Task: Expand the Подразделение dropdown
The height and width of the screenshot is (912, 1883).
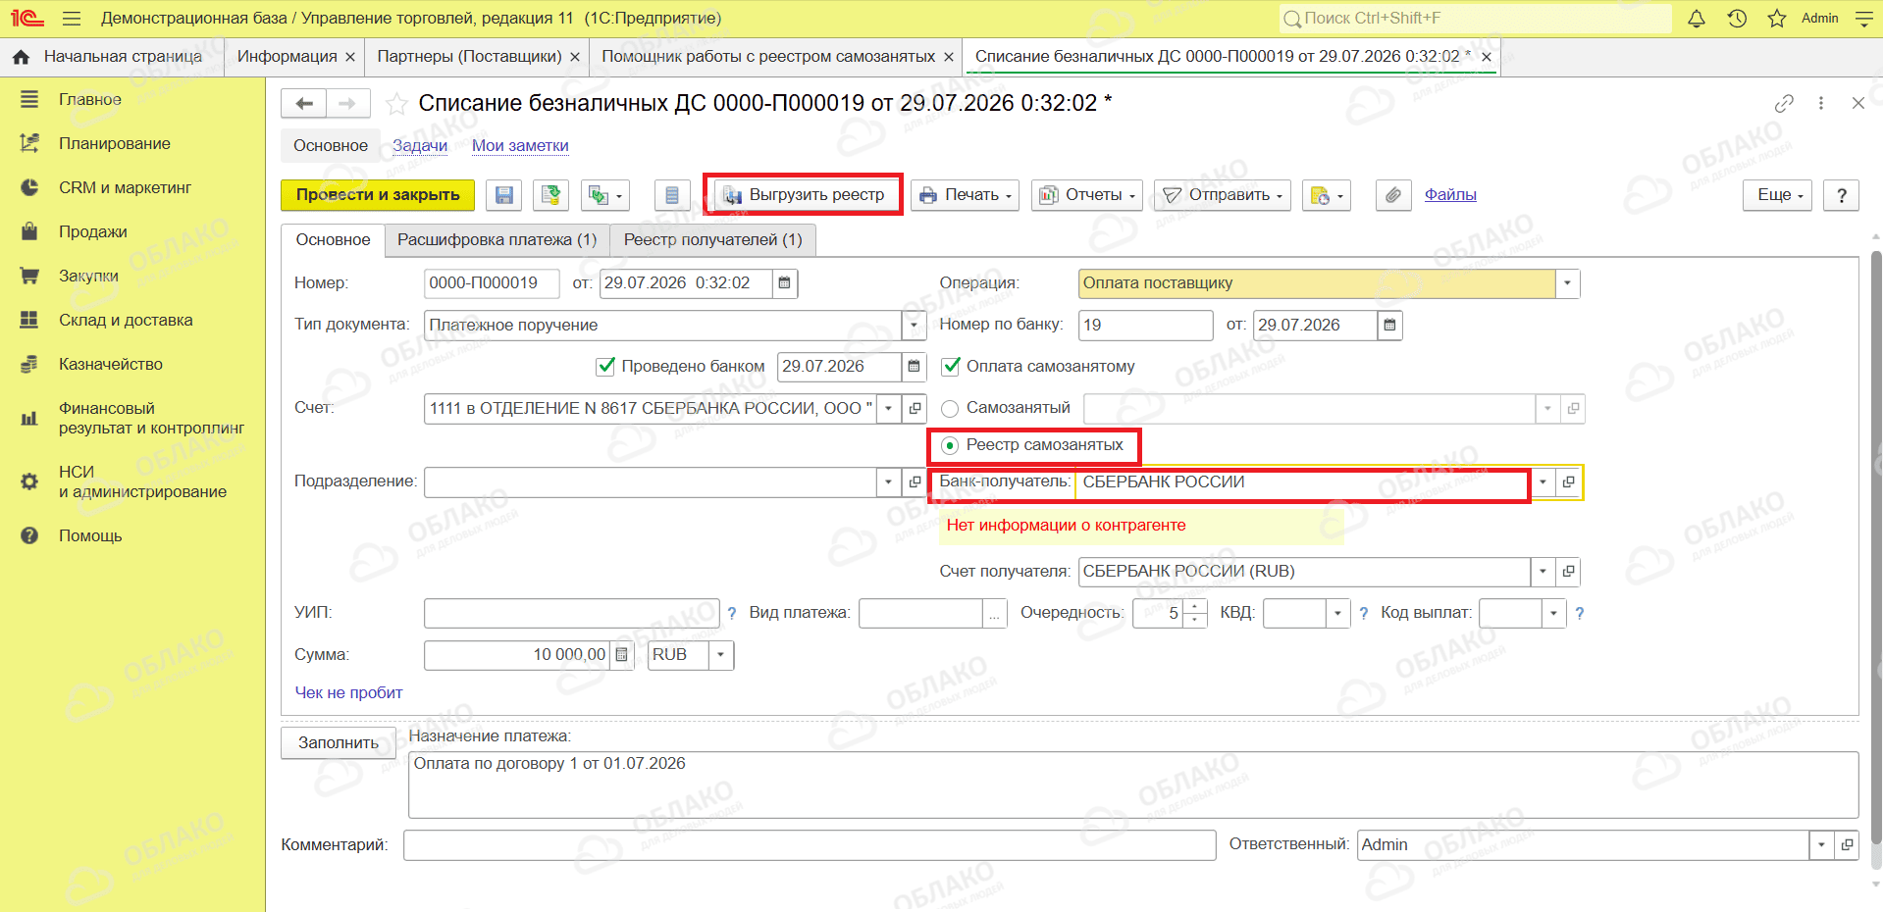Action: pos(889,481)
